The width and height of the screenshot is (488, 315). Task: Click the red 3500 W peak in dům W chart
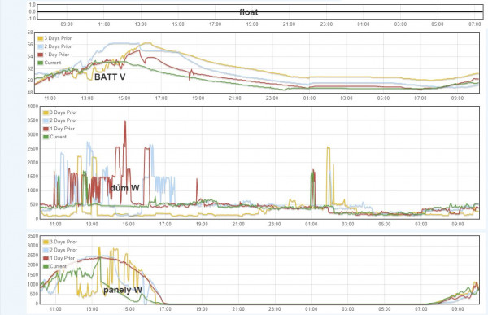click(x=124, y=122)
